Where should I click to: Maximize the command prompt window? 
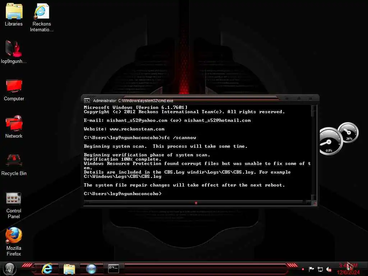(x=299, y=98)
